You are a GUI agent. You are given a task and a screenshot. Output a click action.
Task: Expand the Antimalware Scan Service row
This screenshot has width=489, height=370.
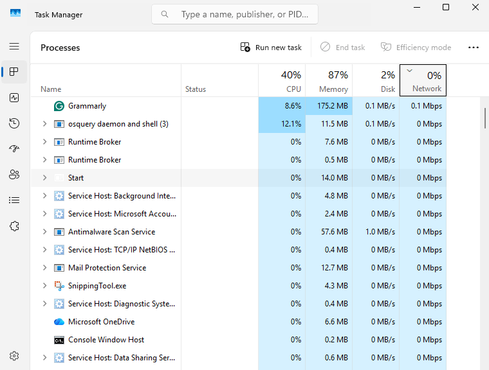click(44, 232)
